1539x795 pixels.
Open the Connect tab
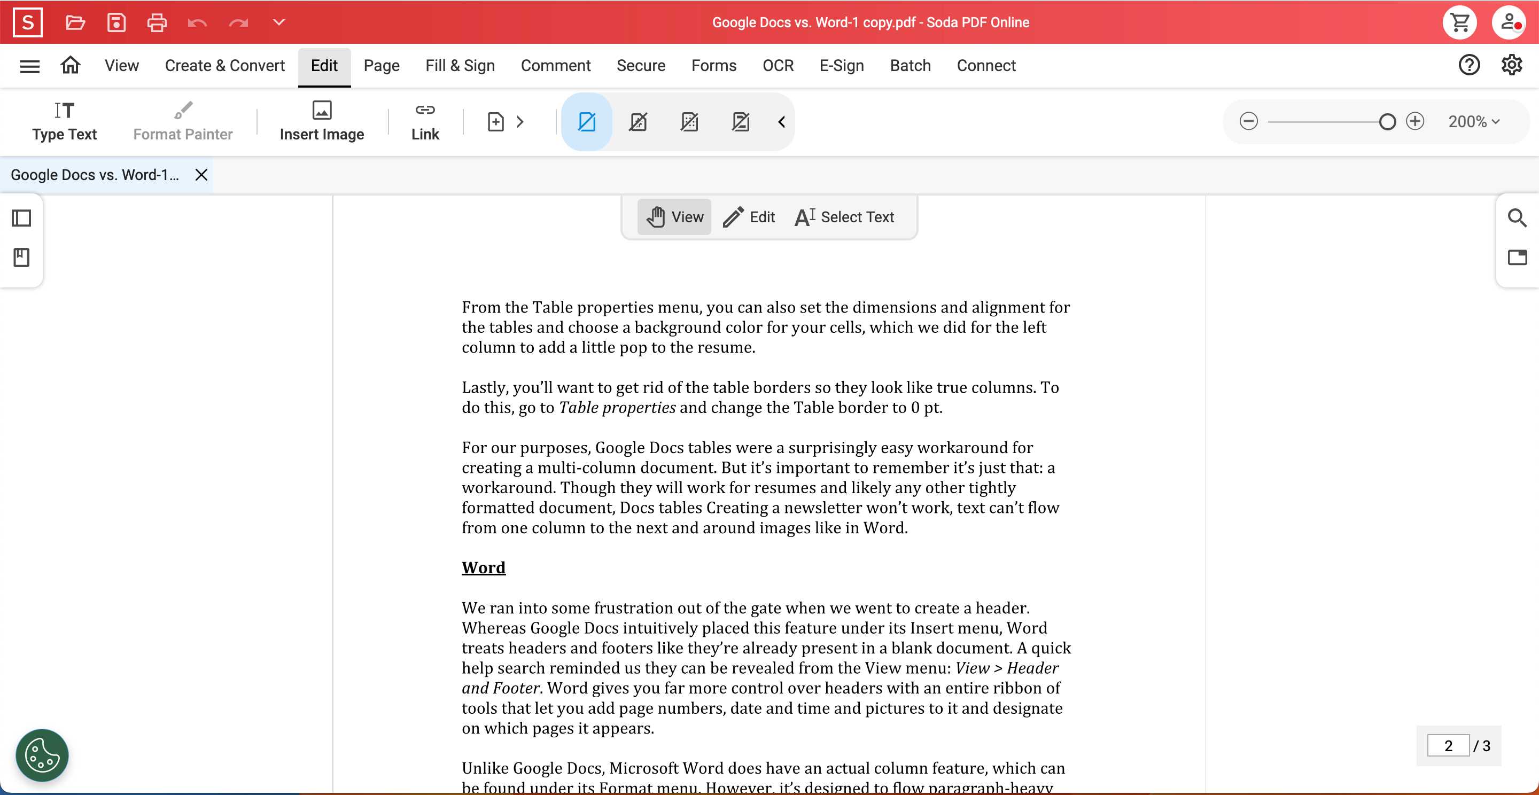click(x=986, y=66)
